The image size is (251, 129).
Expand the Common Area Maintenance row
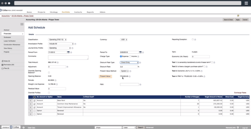pos(30,104)
